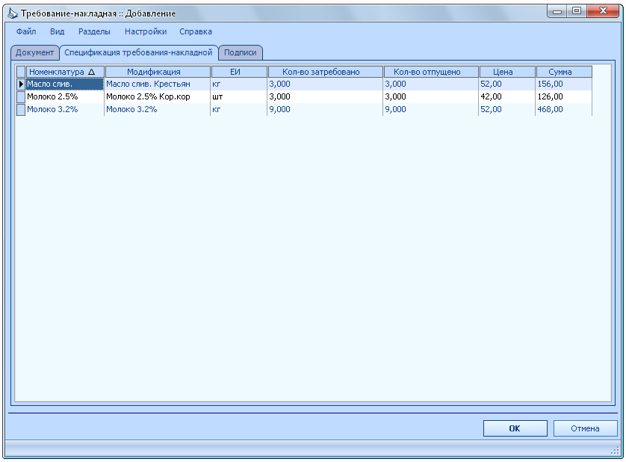
Task: Click the sum 156,00 cell
Action: coord(564,84)
